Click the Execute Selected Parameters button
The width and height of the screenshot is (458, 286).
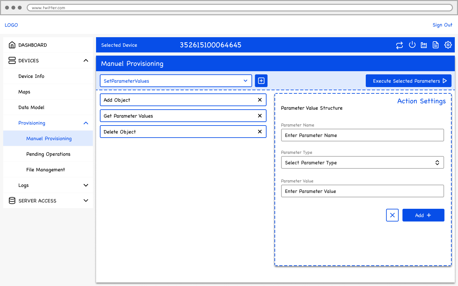point(409,81)
